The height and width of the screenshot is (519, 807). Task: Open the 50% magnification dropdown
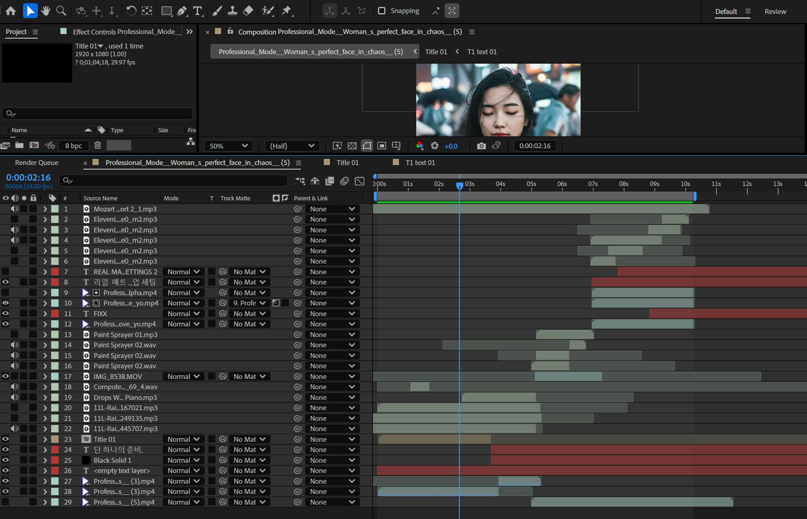[228, 146]
